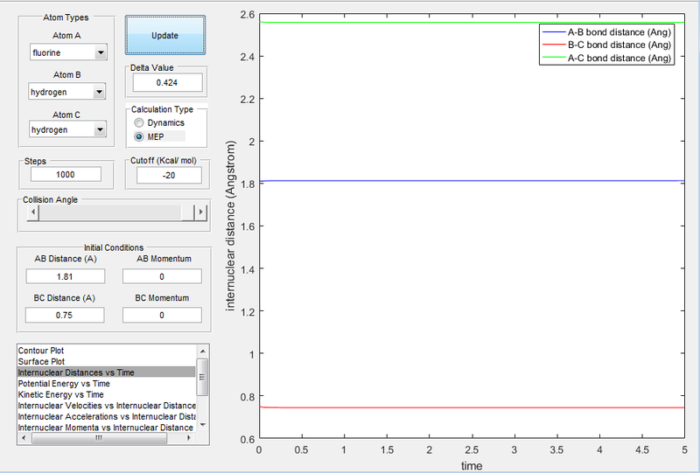The width and height of the screenshot is (700, 473).
Task: Click the plot list scroll up arrow
Action: 202,351
